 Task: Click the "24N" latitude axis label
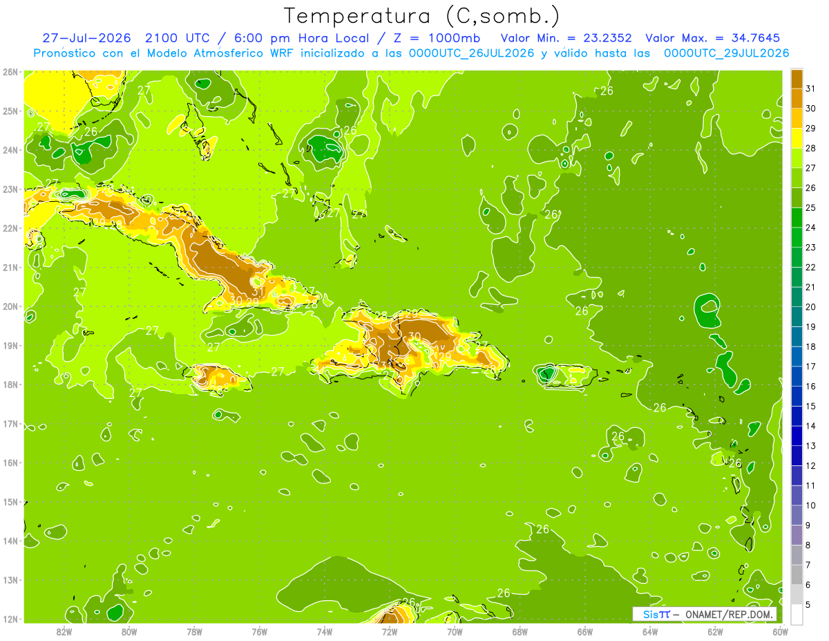(10, 150)
